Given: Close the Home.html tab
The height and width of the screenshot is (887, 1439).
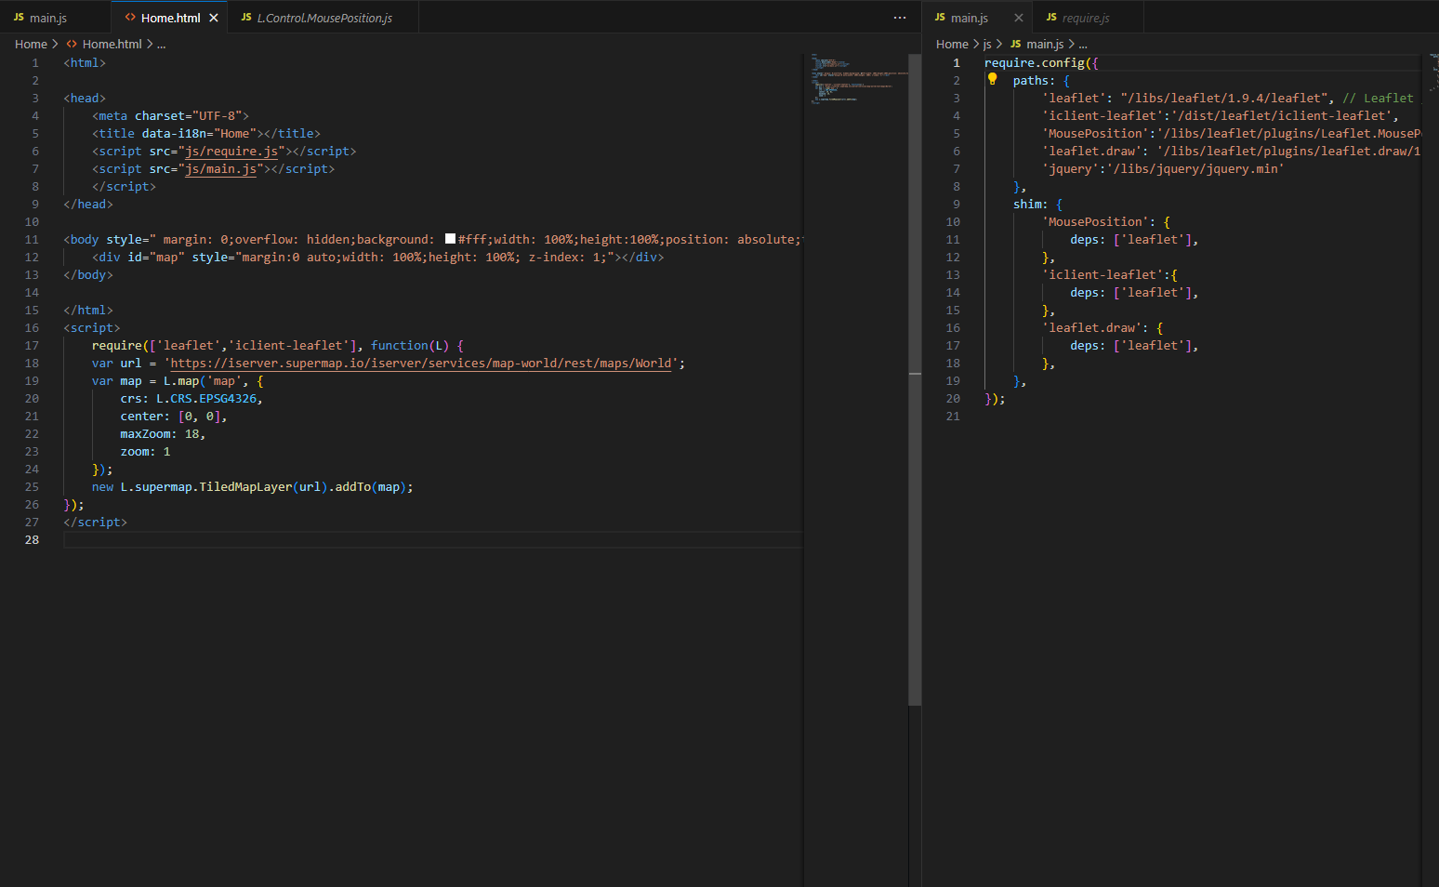Looking at the screenshot, I should click(x=214, y=18).
